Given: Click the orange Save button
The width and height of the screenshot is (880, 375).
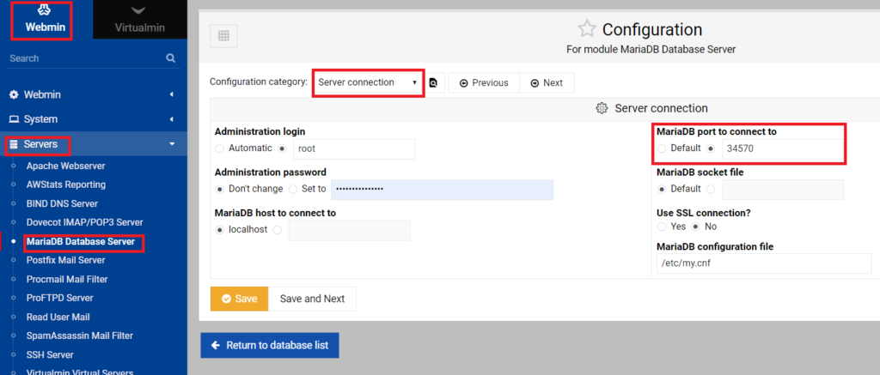Looking at the screenshot, I should 240,299.
